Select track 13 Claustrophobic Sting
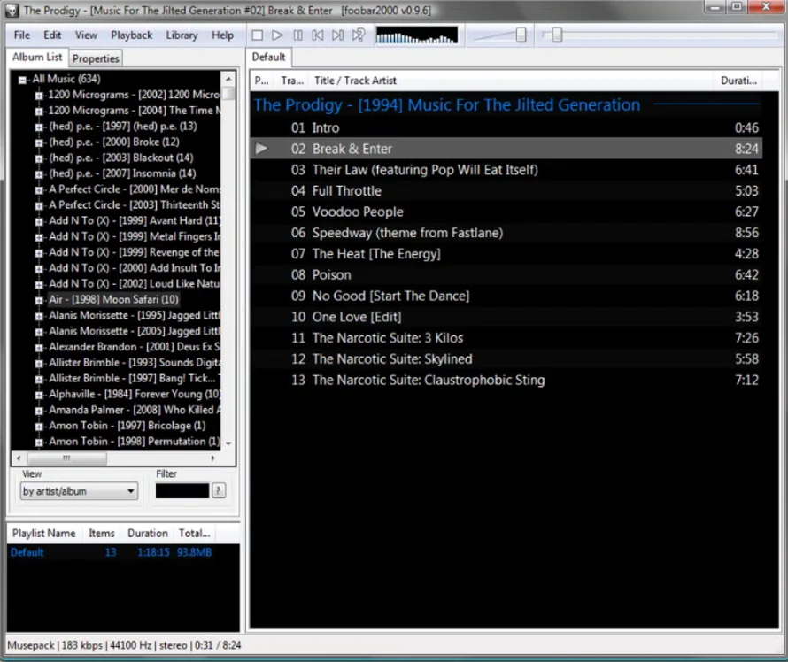Image resolution: width=788 pixels, height=662 pixels. (506, 381)
